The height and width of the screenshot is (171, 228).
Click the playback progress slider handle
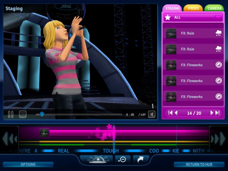(x=42, y=114)
